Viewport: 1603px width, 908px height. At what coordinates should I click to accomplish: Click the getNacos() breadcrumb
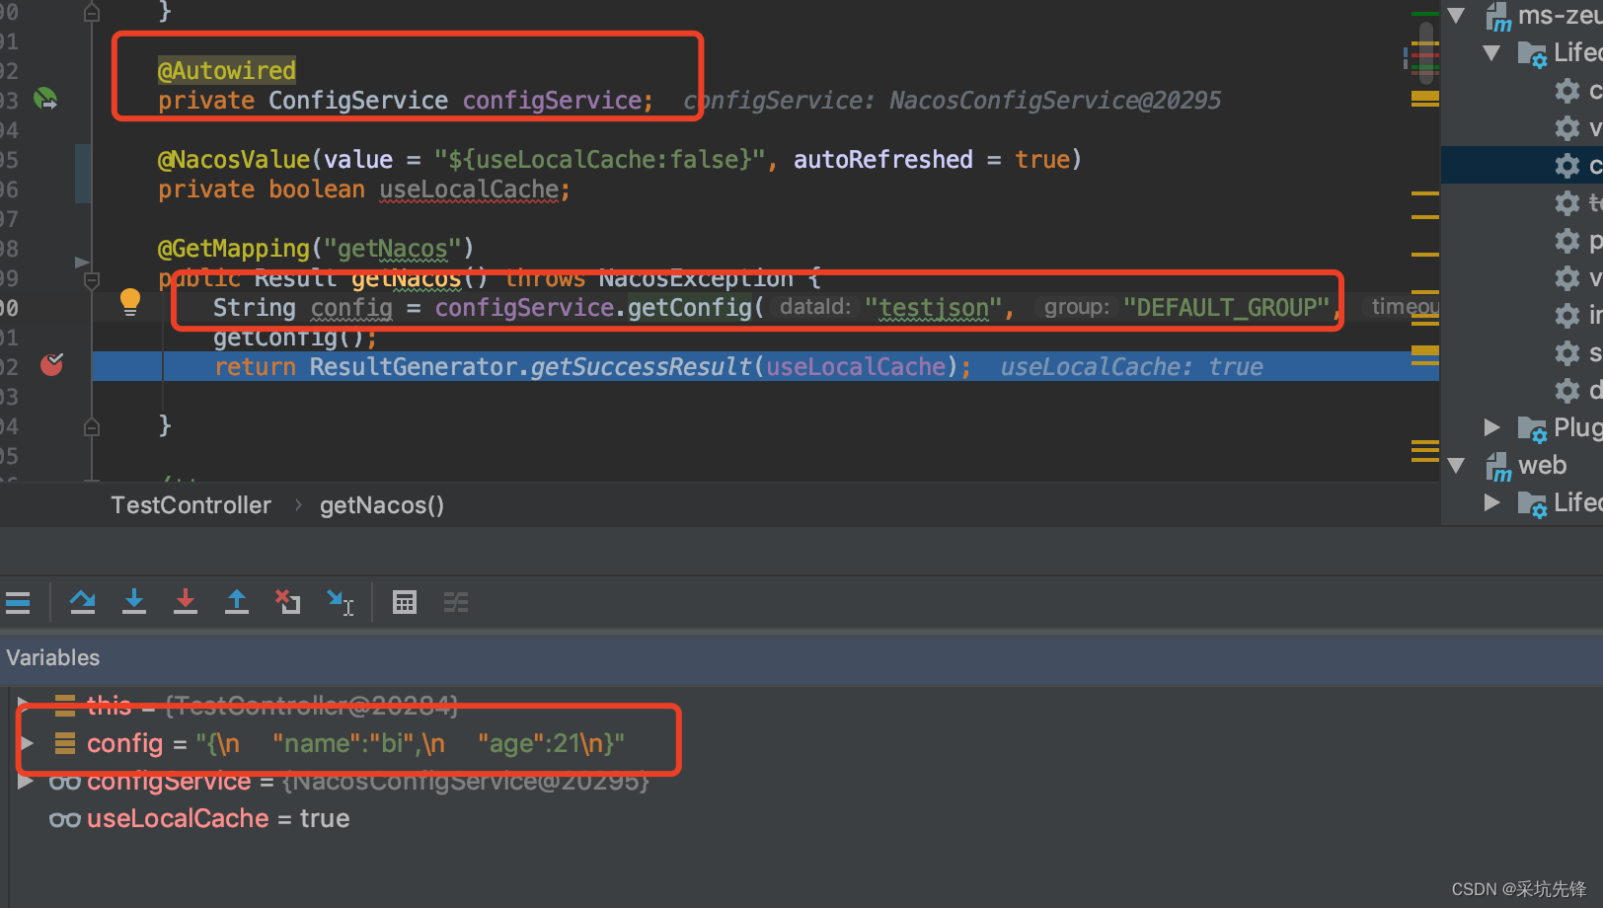[x=382, y=505]
